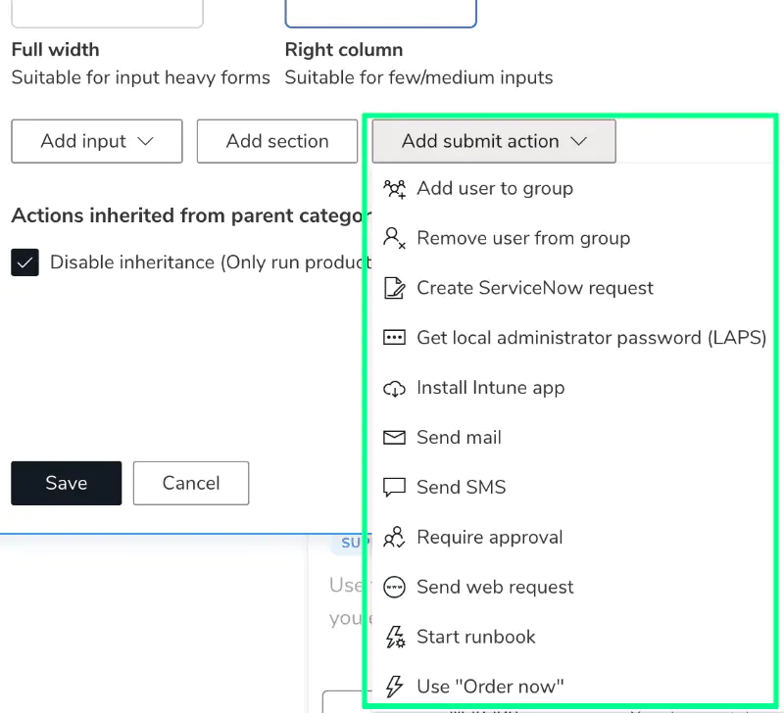
Task: Uncheck the Disable inheritance checkbox
Action: (24, 262)
